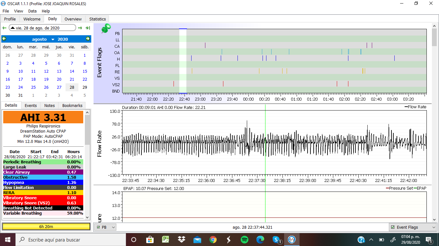Open Microsoft Edge from taskbar
Viewport: 439px width, 246px height.
(x=260, y=240)
